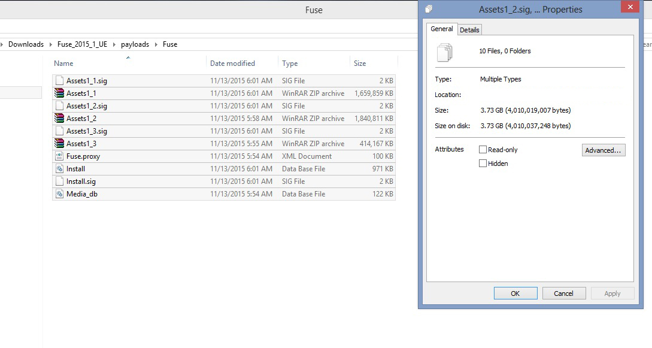Click the 10 Files, 0 Folders text
This screenshot has width=652, height=348.
click(x=505, y=51)
